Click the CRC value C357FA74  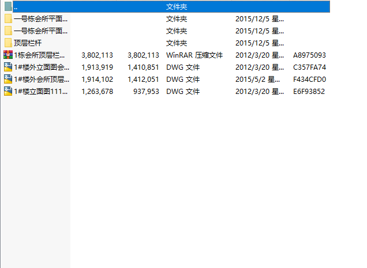click(x=309, y=67)
